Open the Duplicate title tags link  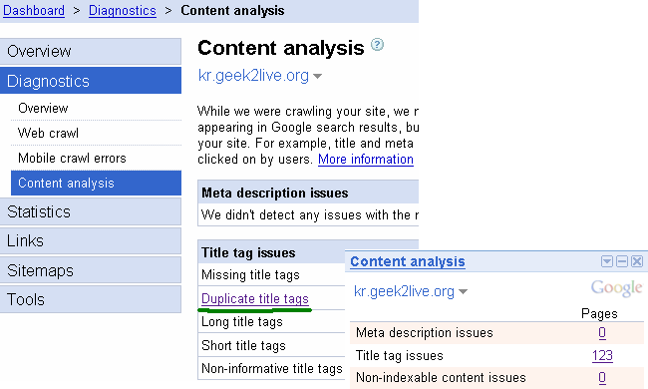coord(255,298)
